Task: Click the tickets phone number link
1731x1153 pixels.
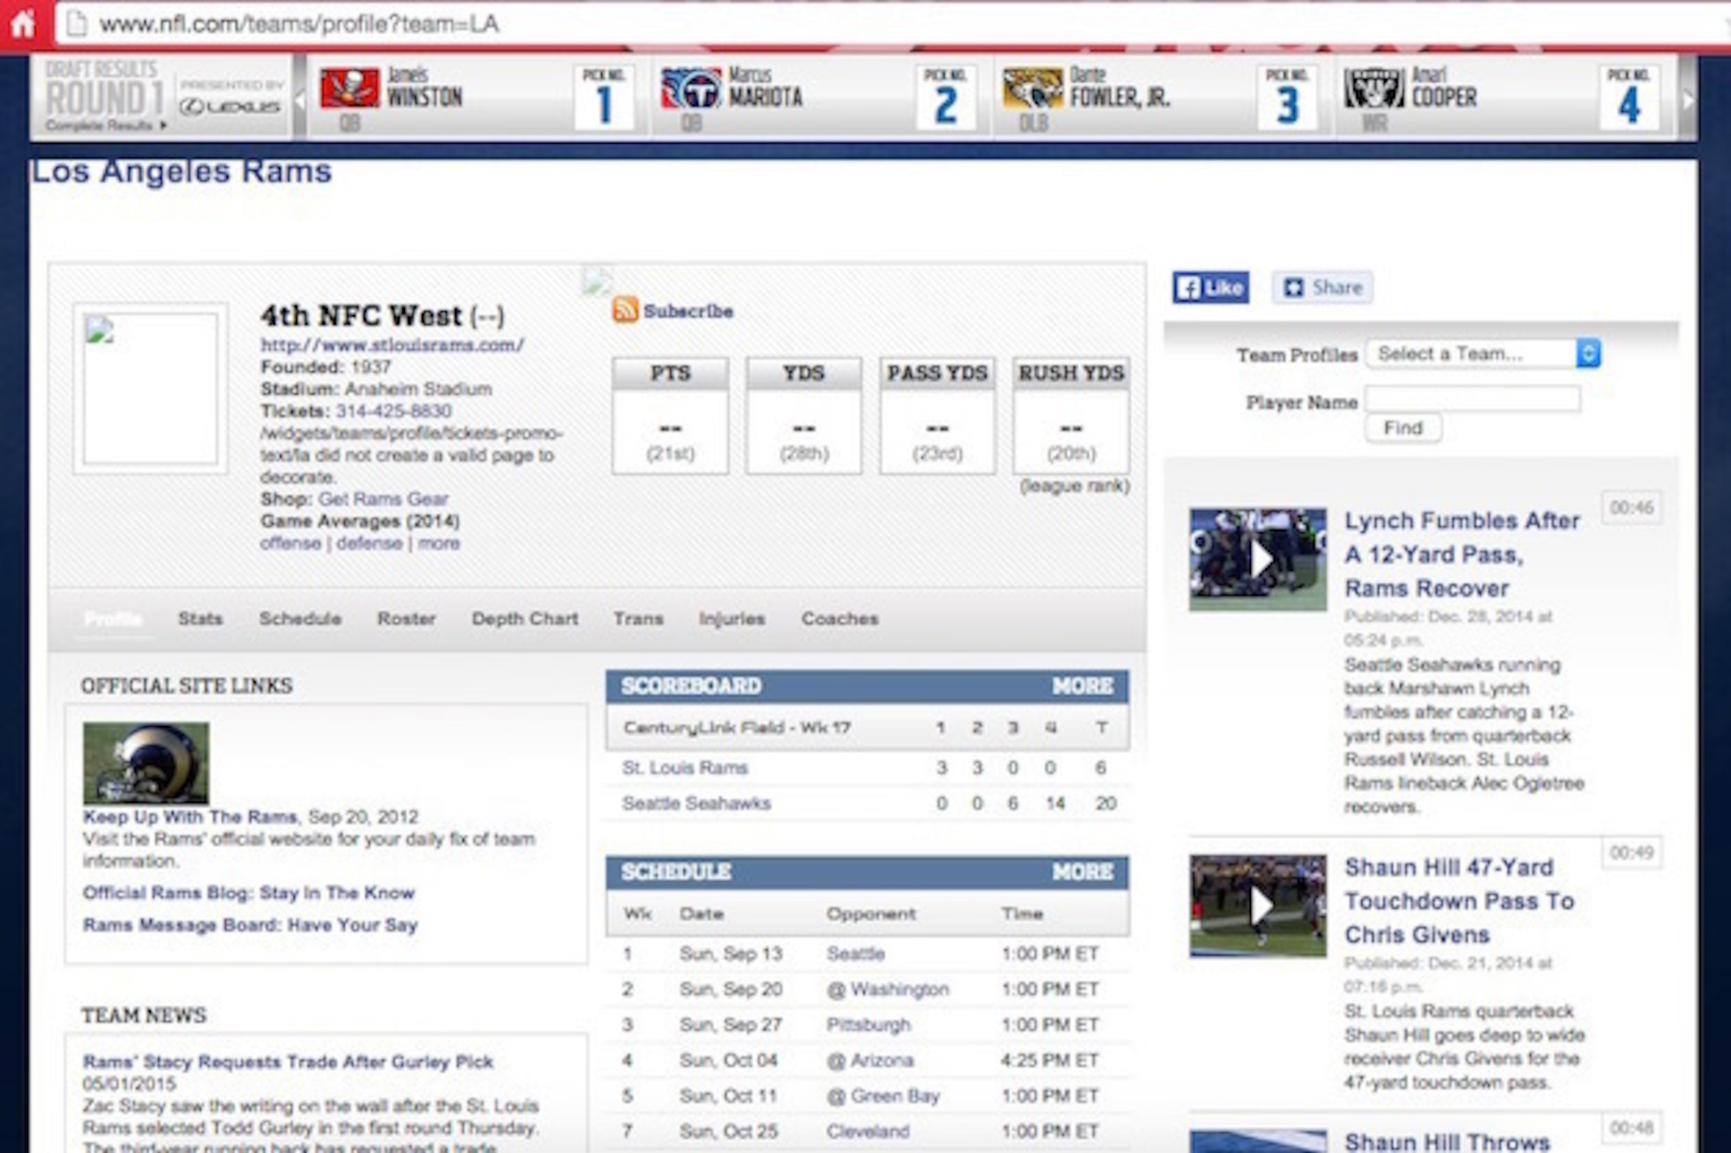Action: coord(394,411)
